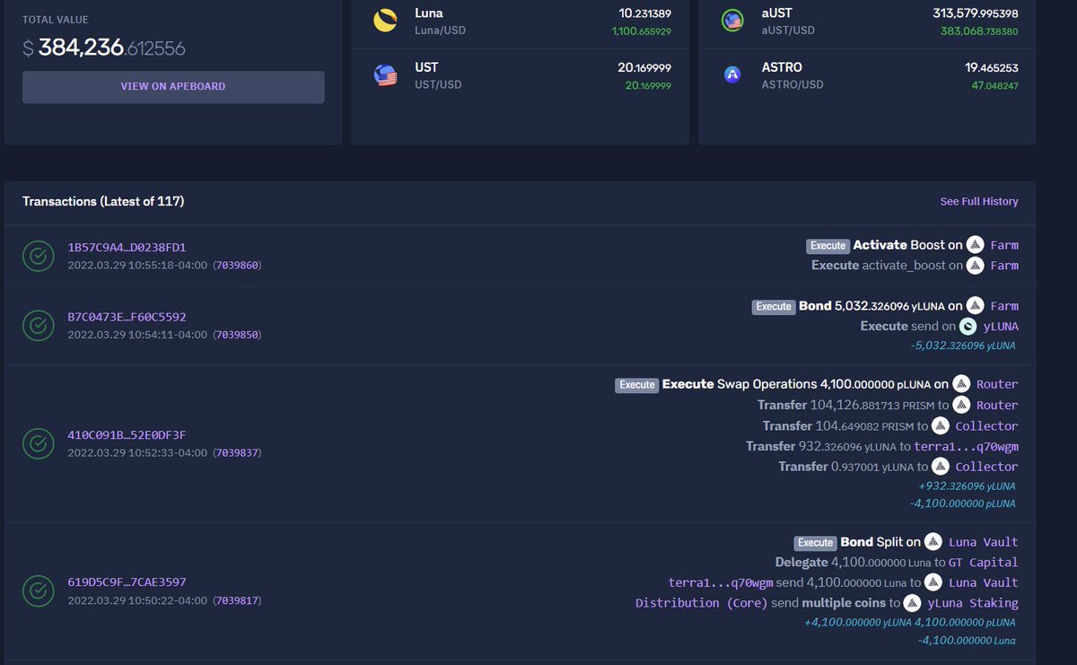
Task: Open Router link in Swap Operations row
Action: coord(997,384)
